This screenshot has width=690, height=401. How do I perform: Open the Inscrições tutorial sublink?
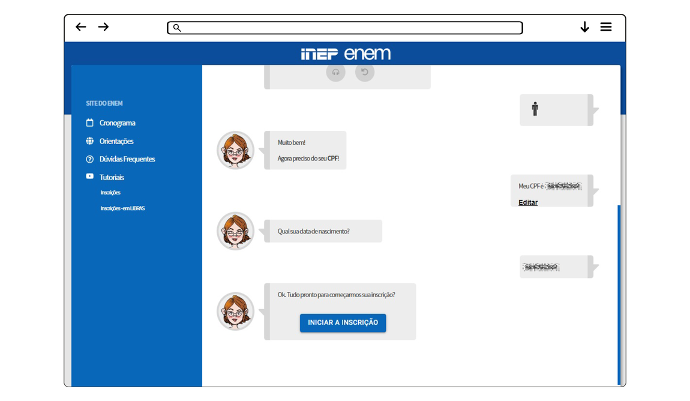(110, 192)
